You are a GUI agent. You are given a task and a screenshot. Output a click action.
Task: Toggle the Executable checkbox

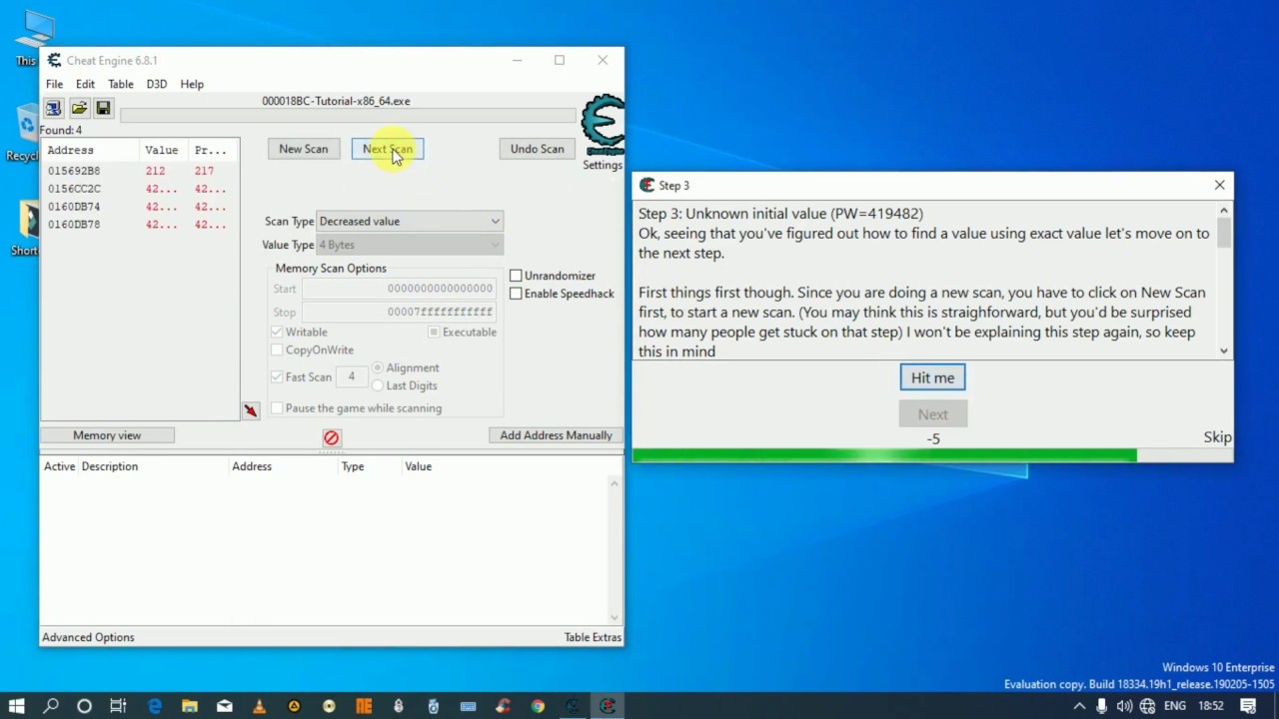(434, 332)
